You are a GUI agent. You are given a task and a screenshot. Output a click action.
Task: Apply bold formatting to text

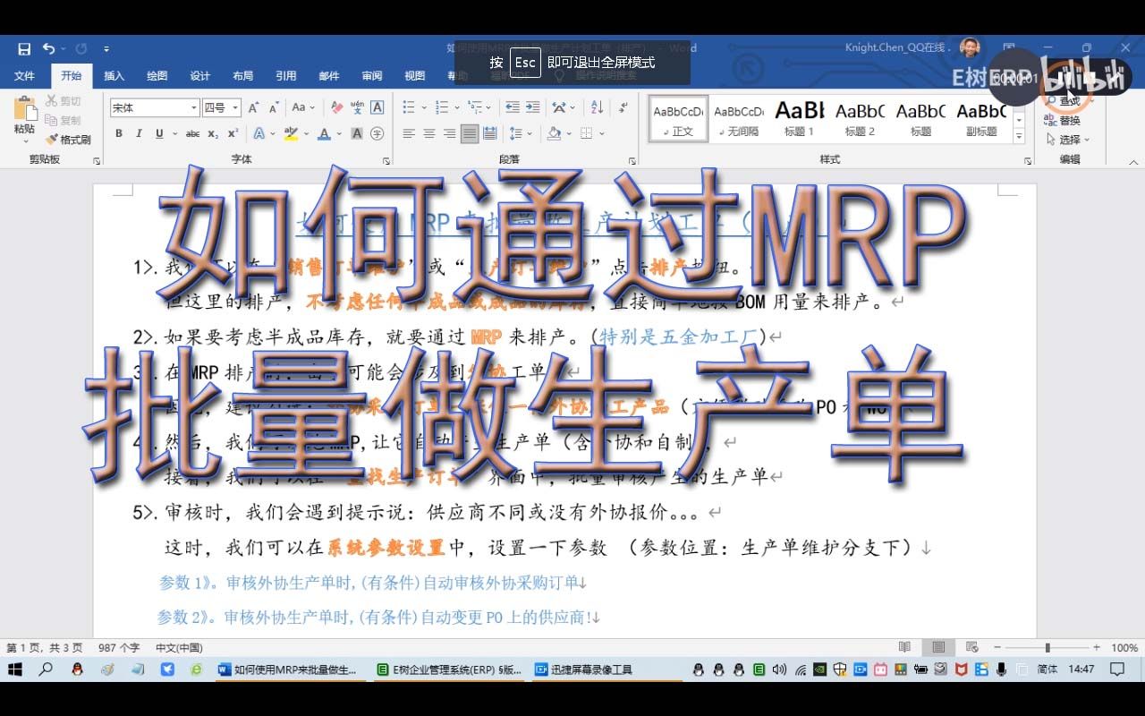[x=118, y=132]
